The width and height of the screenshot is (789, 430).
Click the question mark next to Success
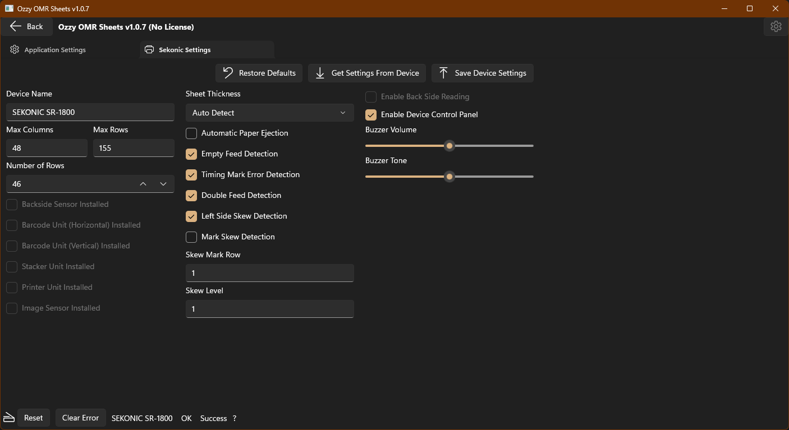[x=235, y=418]
